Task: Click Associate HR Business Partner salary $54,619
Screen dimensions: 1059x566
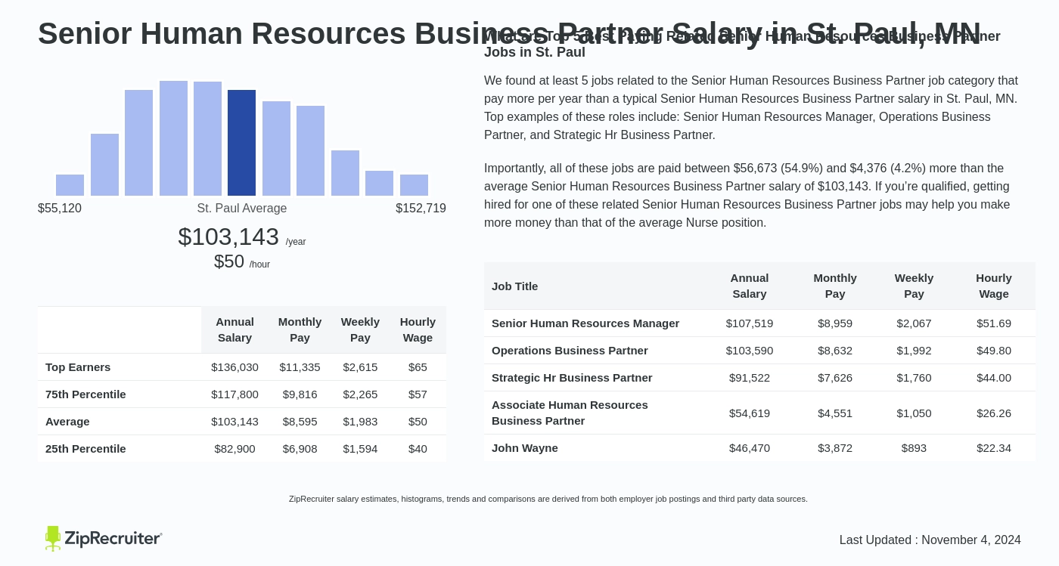Action: pos(750,413)
